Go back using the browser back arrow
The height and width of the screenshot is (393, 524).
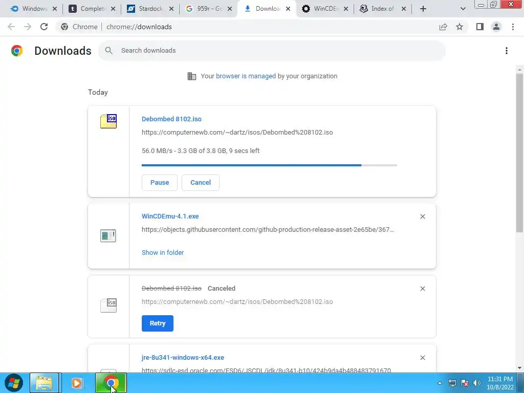tap(11, 27)
